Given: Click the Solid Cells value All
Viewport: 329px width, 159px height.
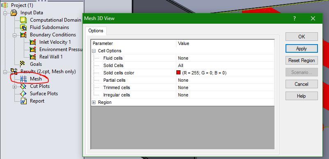Looking at the screenshot, I should [x=180, y=66].
